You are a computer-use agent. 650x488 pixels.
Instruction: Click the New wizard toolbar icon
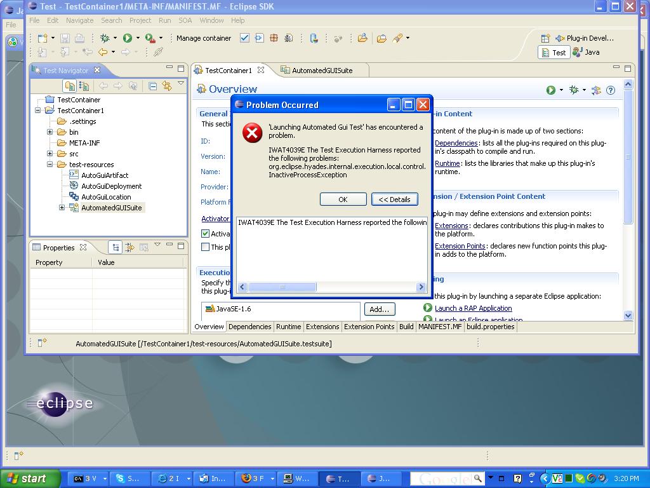pyautogui.click(x=43, y=38)
